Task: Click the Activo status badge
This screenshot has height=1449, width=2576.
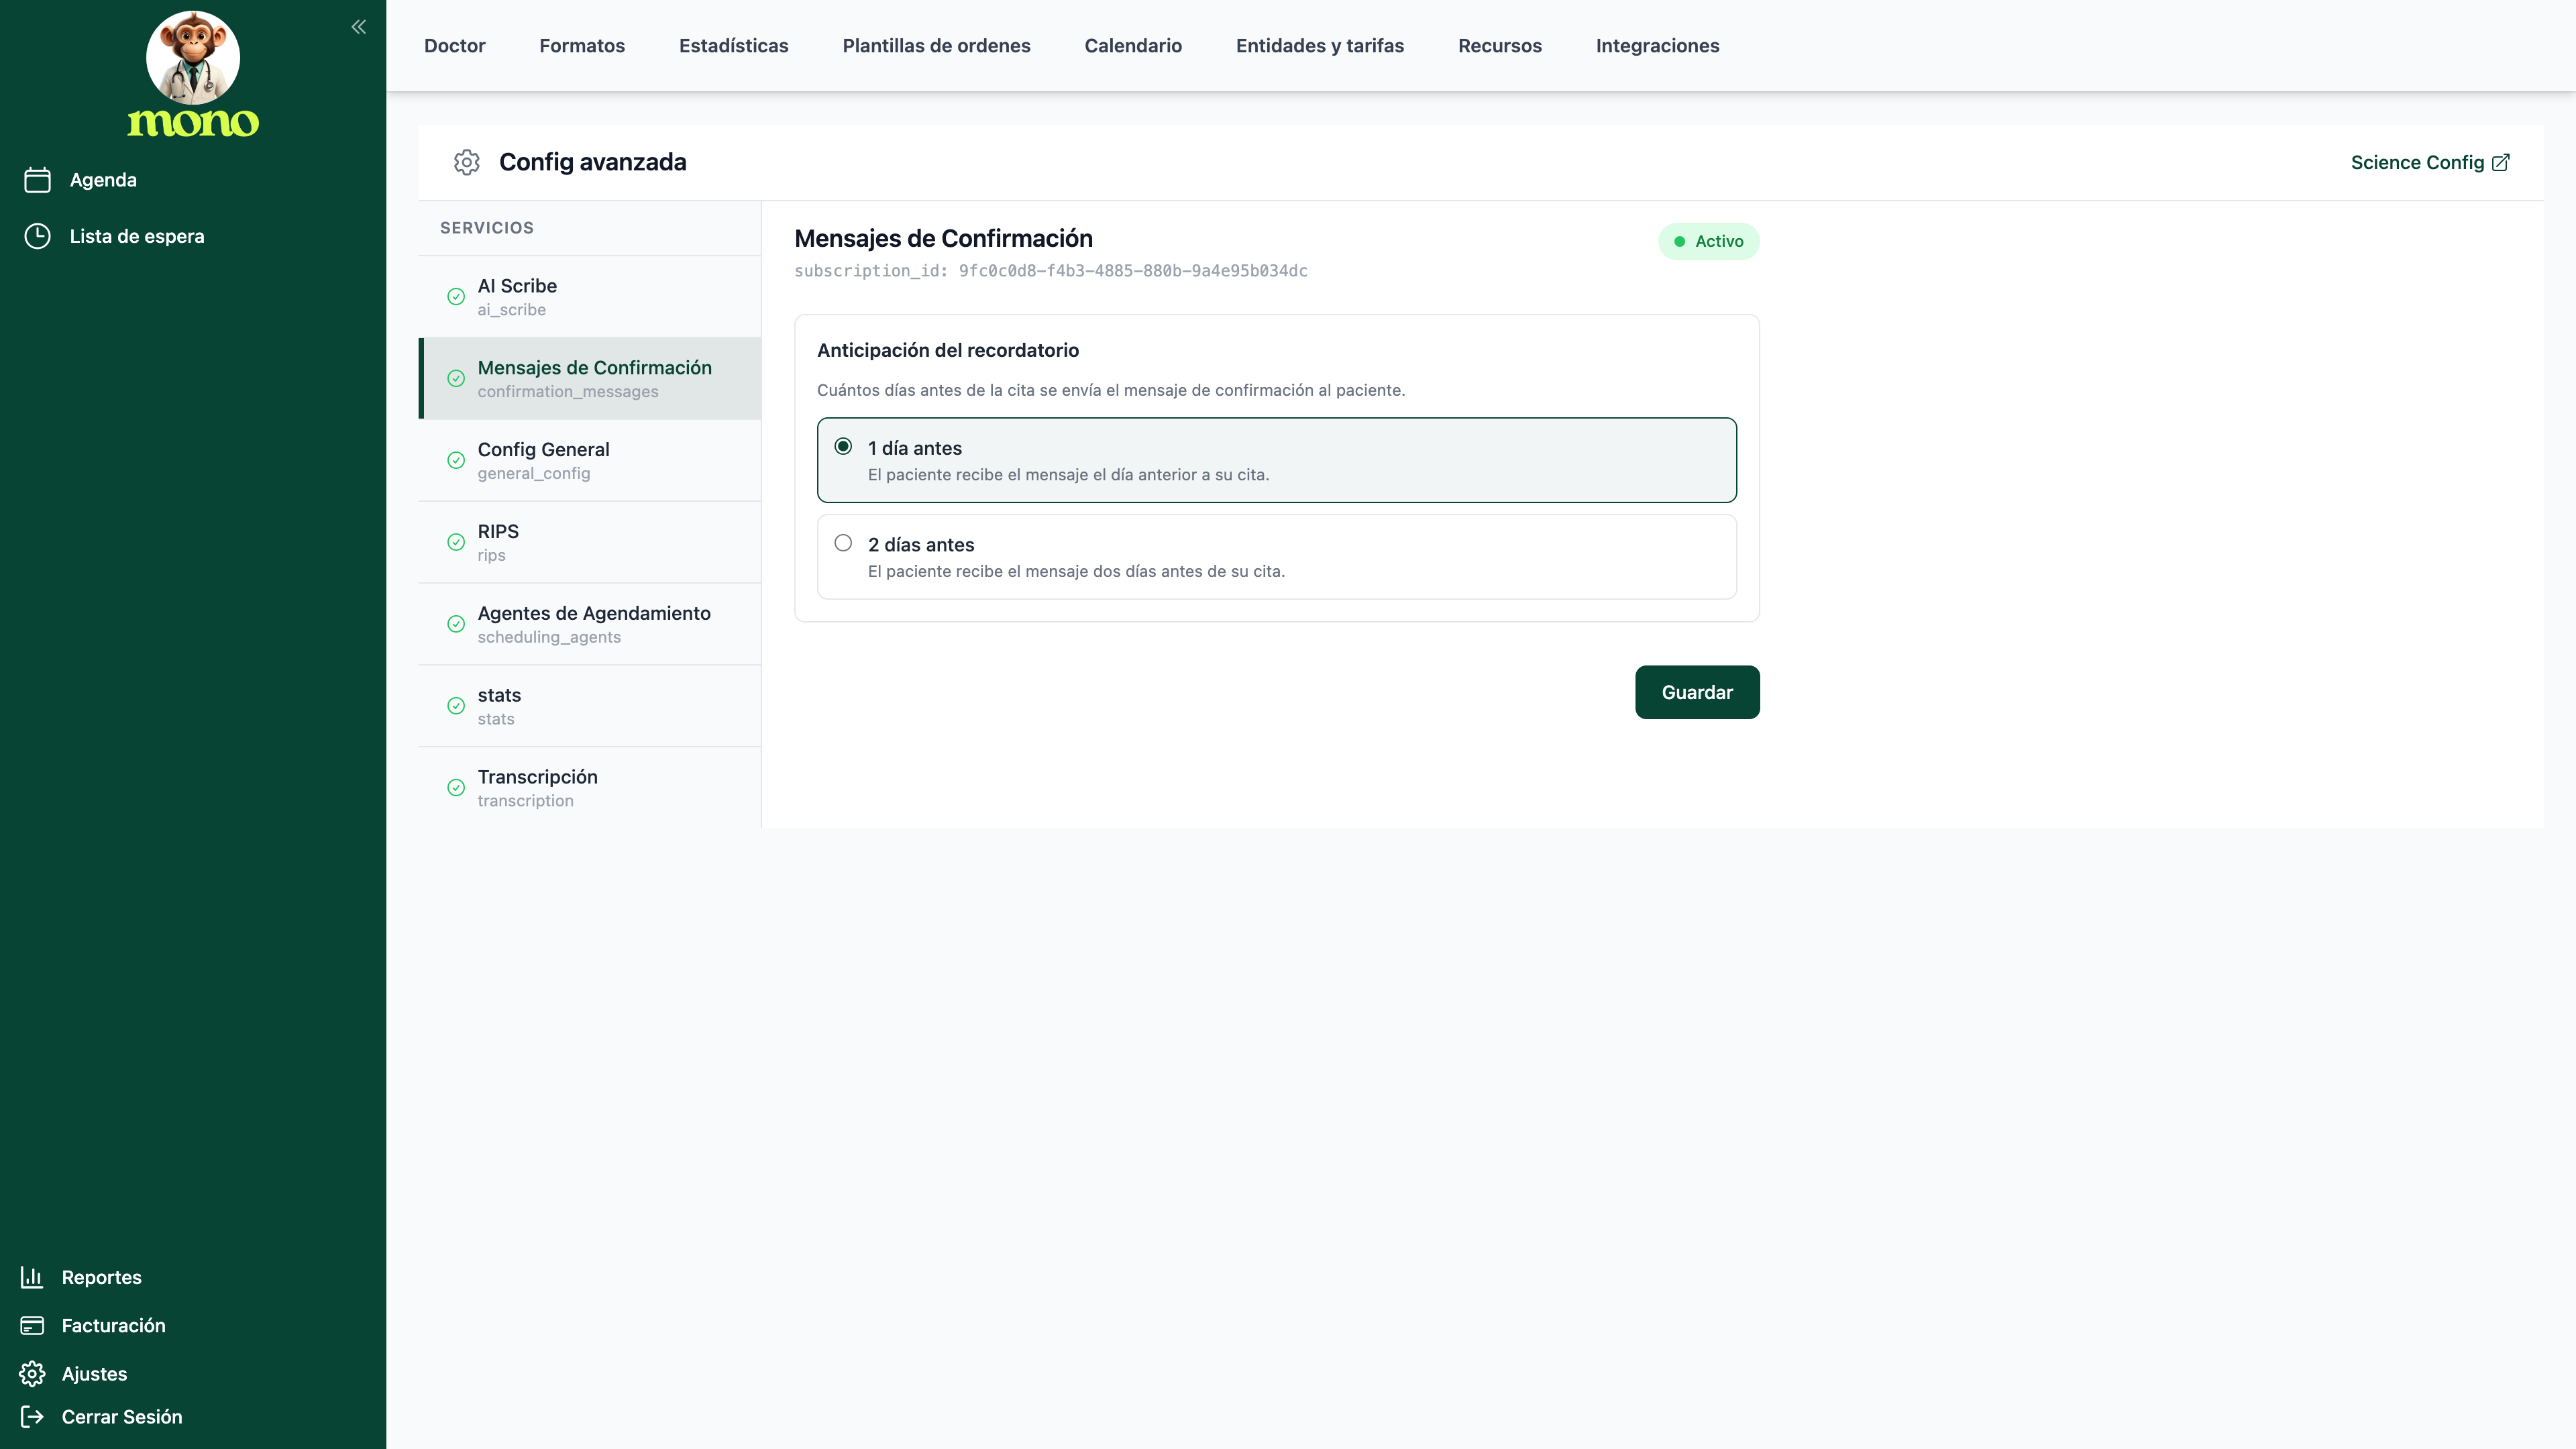Action: (1708, 241)
